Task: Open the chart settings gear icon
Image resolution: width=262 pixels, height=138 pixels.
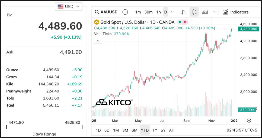Action: pyautogui.click(x=249, y=120)
